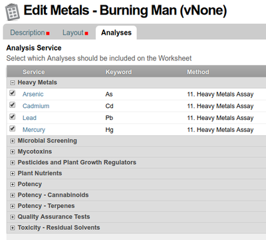Viewport: 266px width, 240px height.
Task: Click the 'Cd' keyword cell
Action: [109, 106]
